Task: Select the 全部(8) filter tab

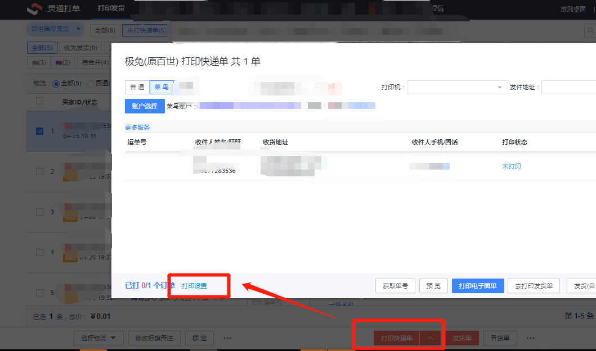Action: 105,30
